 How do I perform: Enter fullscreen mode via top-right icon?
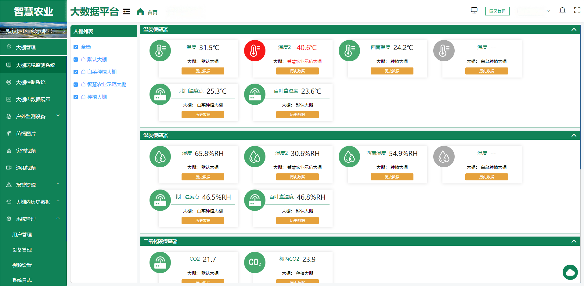click(x=577, y=10)
